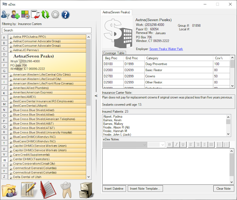Jump to letter W in index
The width and height of the screenshot is (237, 200).
[4, 160]
